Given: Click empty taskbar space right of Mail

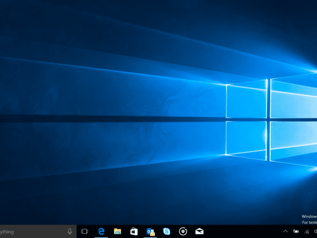Looking at the screenshot, I should [241, 231].
